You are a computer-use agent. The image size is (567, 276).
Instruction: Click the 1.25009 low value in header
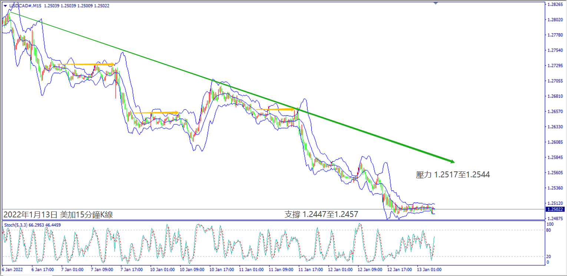point(86,6)
